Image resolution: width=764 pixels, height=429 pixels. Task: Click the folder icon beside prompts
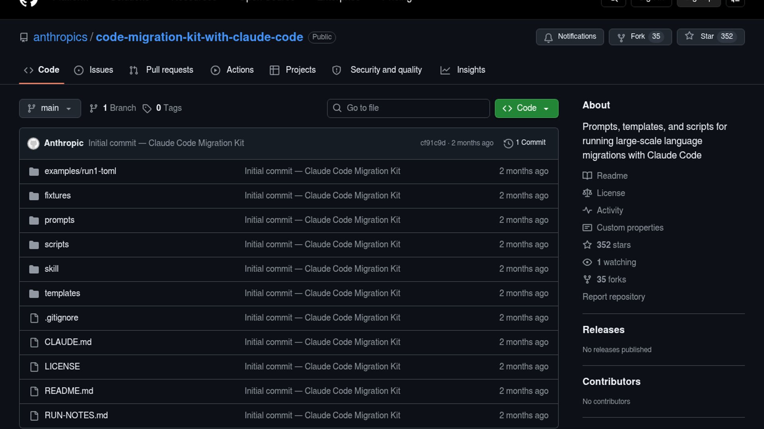pos(34,220)
